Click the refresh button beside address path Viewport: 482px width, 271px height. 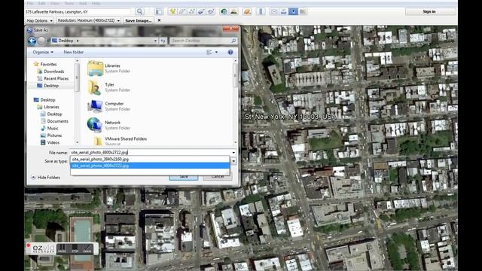pos(163,41)
